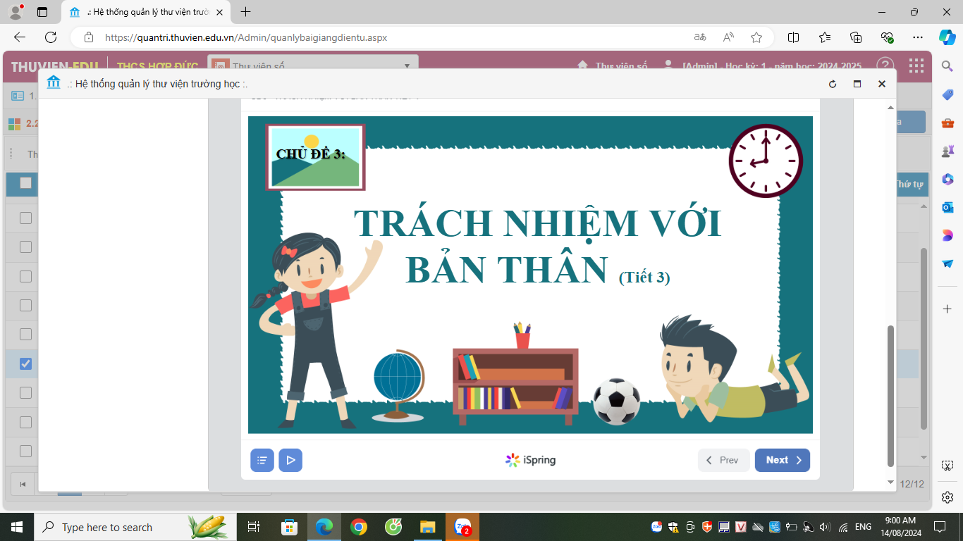Click the taskbar Type here to search box
The image size is (963, 541).
(134, 527)
